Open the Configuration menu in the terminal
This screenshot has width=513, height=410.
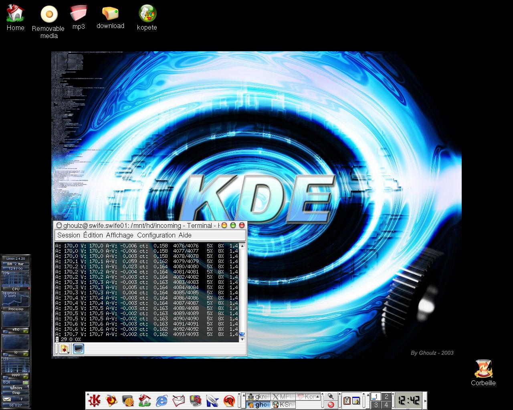coord(156,235)
